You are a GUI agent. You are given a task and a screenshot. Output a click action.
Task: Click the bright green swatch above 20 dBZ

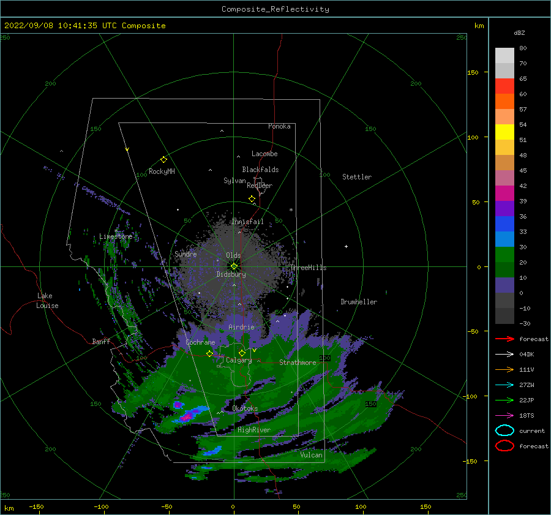pyautogui.click(x=504, y=255)
